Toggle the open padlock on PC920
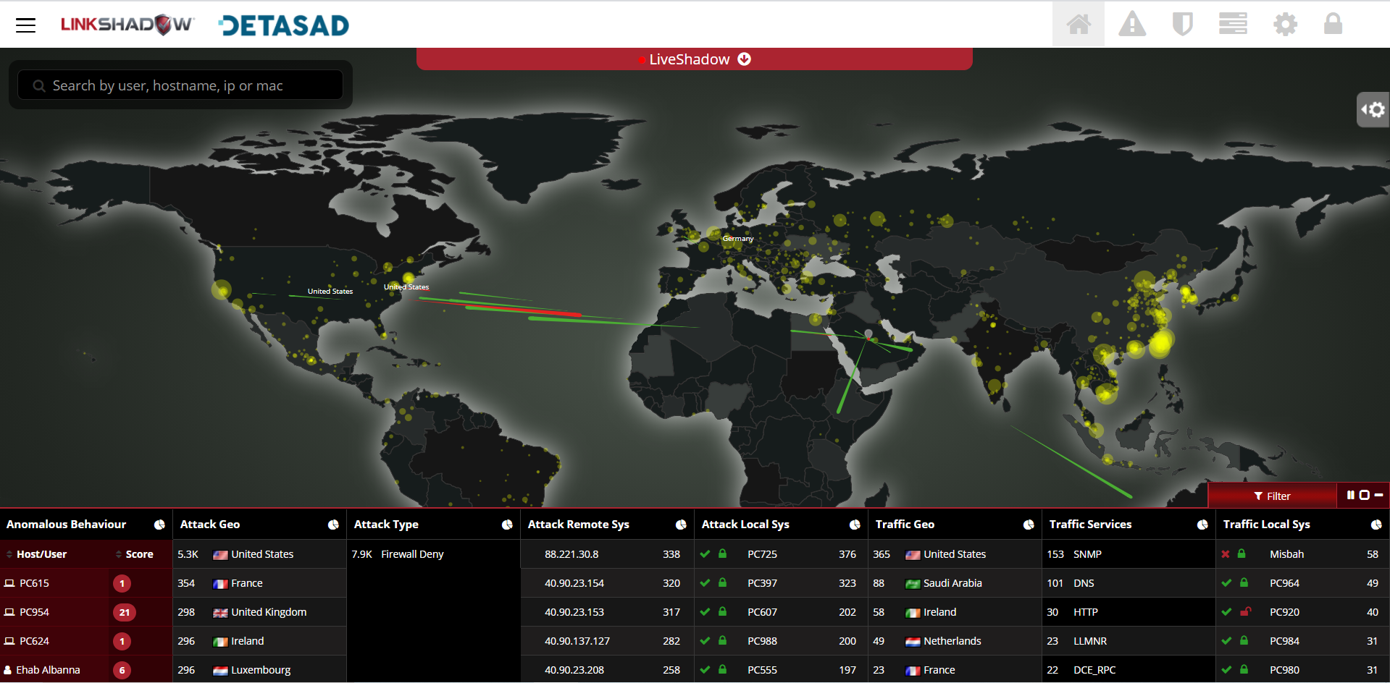Image resolution: width=1390 pixels, height=683 pixels. [x=1245, y=612]
